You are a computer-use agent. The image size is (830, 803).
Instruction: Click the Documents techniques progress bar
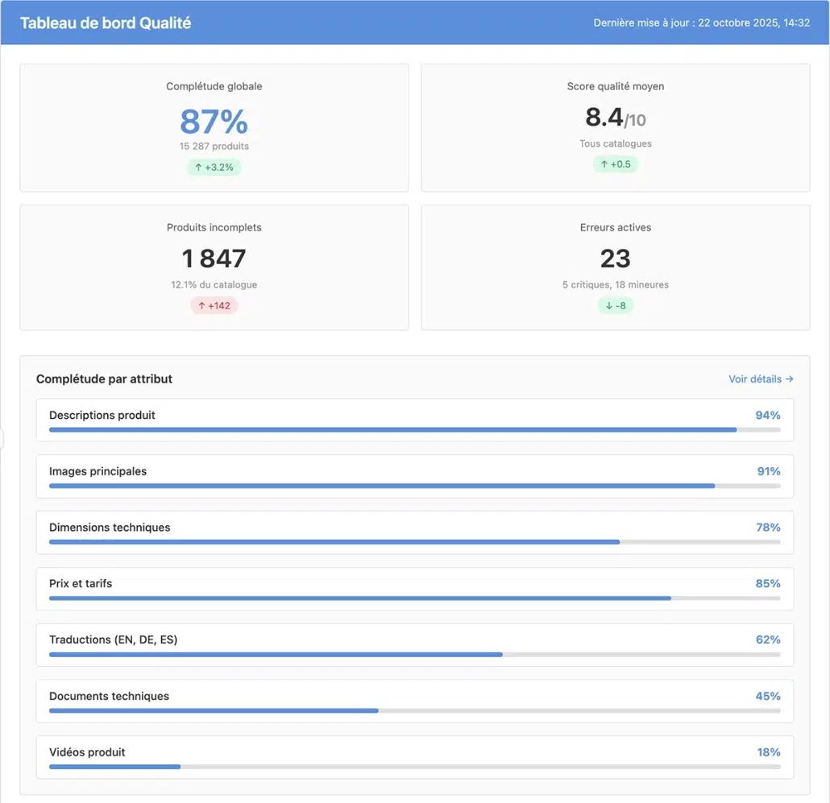414,710
